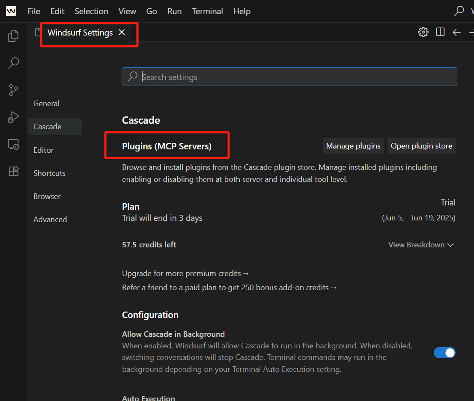The height and width of the screenshot is (401, 474).
Task: Open the Search view in activity bar
Action: coord(13,63)
